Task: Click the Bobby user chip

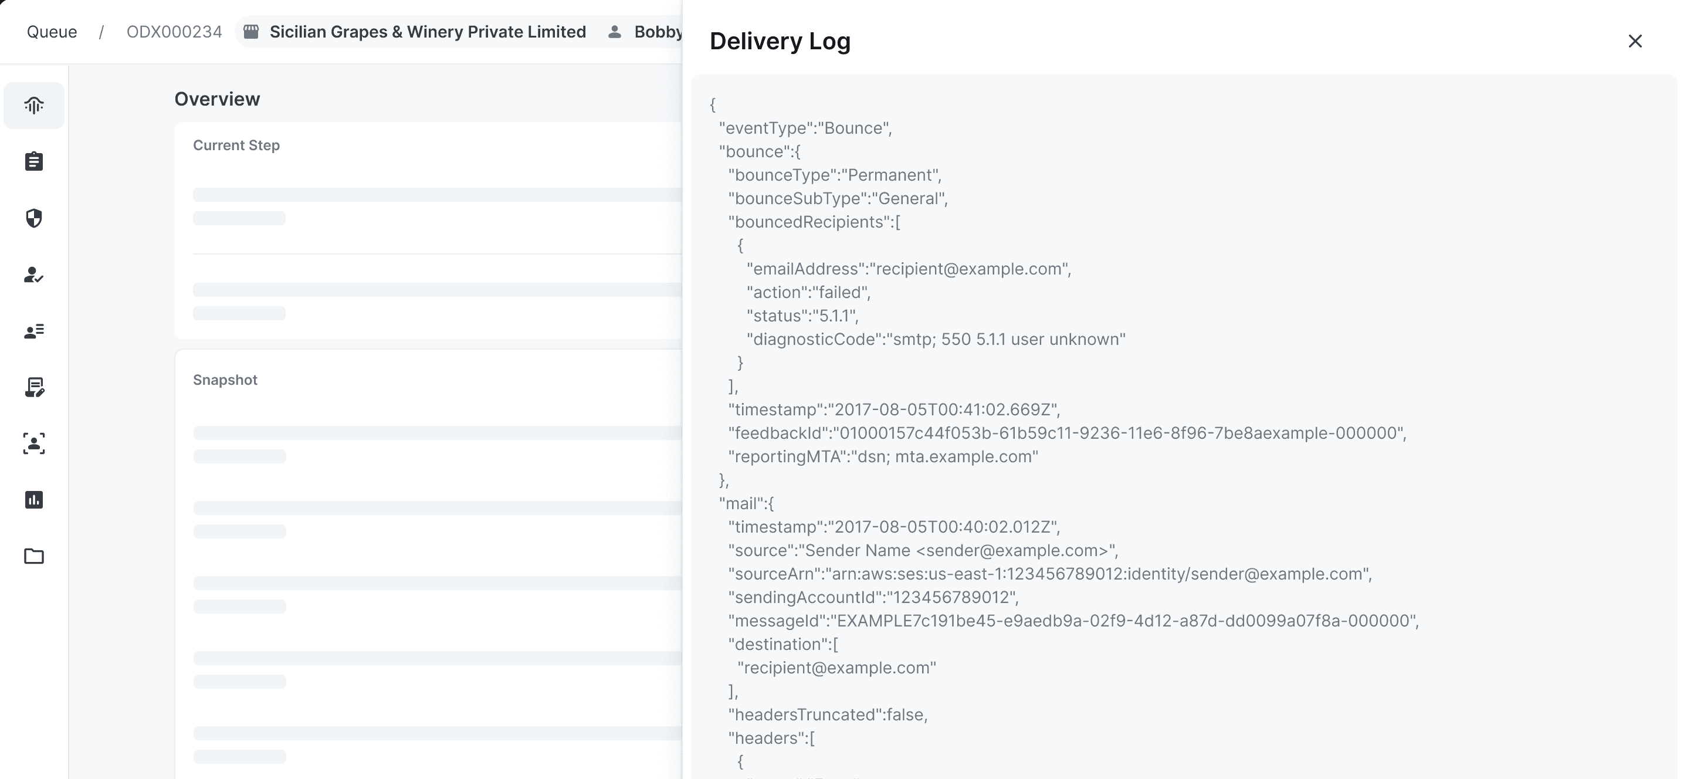Action: 657,32
